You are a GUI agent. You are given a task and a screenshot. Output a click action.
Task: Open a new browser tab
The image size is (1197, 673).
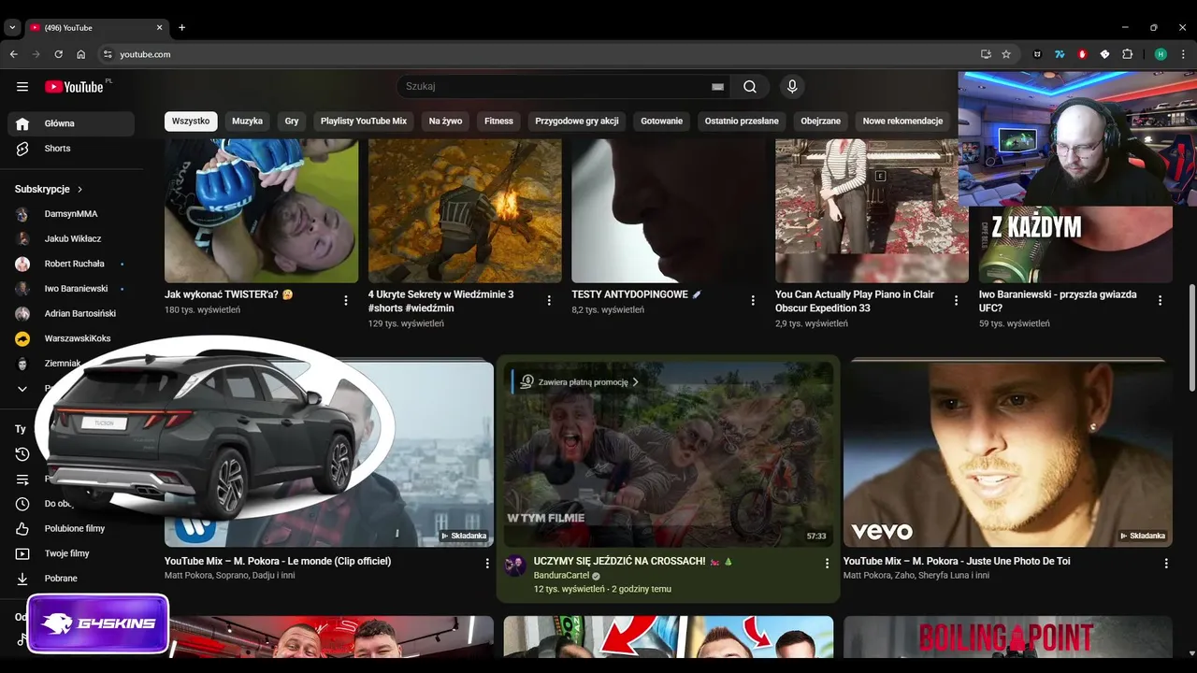point(181,28)
